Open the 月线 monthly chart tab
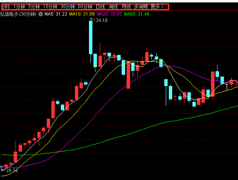Image resolution: width=238 pixels, height=180 pixels. (x=126, y=7)
